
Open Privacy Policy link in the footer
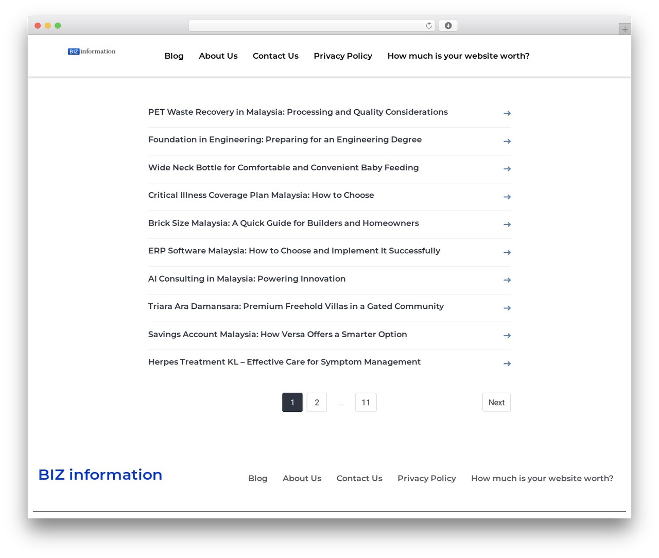(427, 478)
